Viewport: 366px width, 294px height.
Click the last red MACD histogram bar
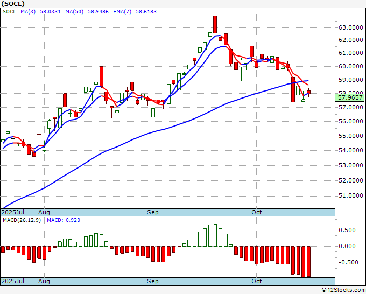click(x=308, y=262)
